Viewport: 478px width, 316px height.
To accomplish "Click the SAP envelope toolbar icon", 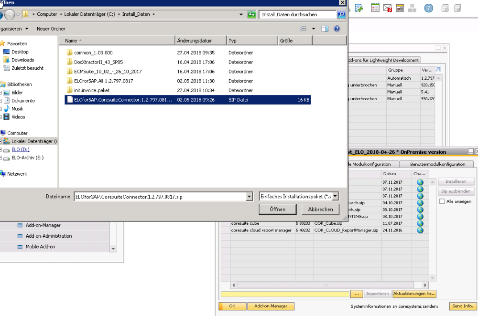I will coord(387,8).
